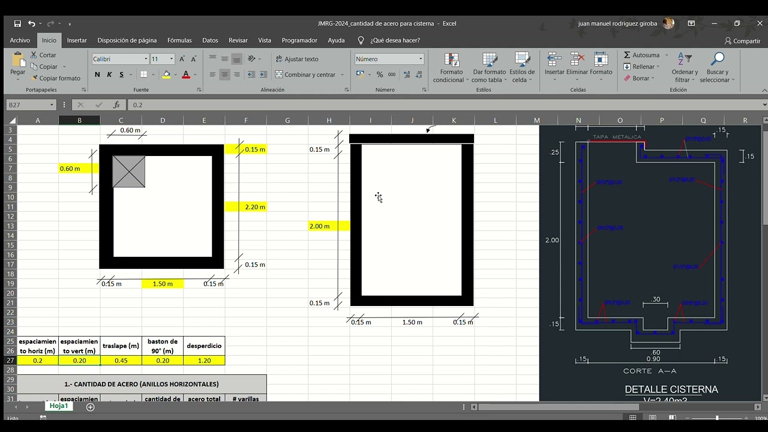Image resolution: width=768 pixels, height=432 pixels.
Task: Apply the red font color A swatch
Action: [186, 74]
